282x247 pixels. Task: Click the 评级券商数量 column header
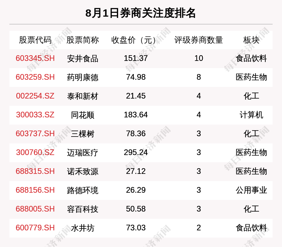click(199, 40)
